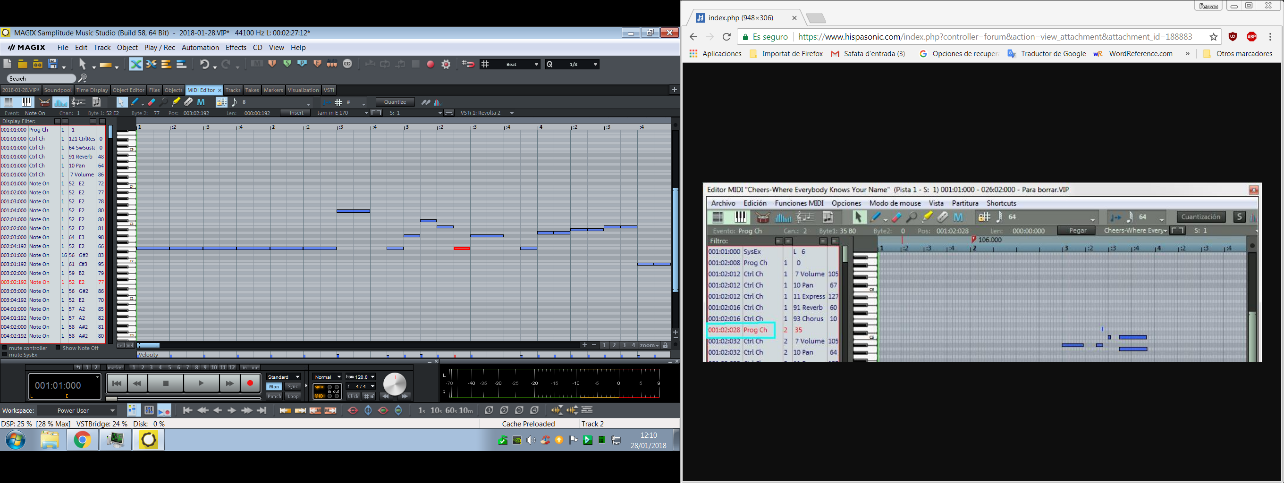
Task: Select the pointer tool in MIDI Editor toolbar
Action: coord(121,102)
